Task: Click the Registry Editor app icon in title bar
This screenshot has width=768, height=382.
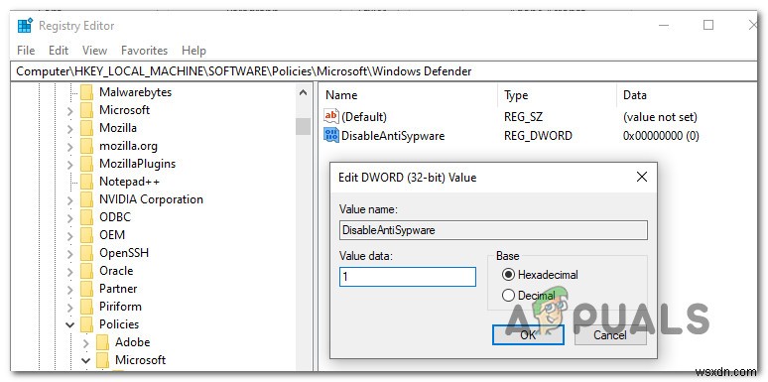Action: point(25,26)
